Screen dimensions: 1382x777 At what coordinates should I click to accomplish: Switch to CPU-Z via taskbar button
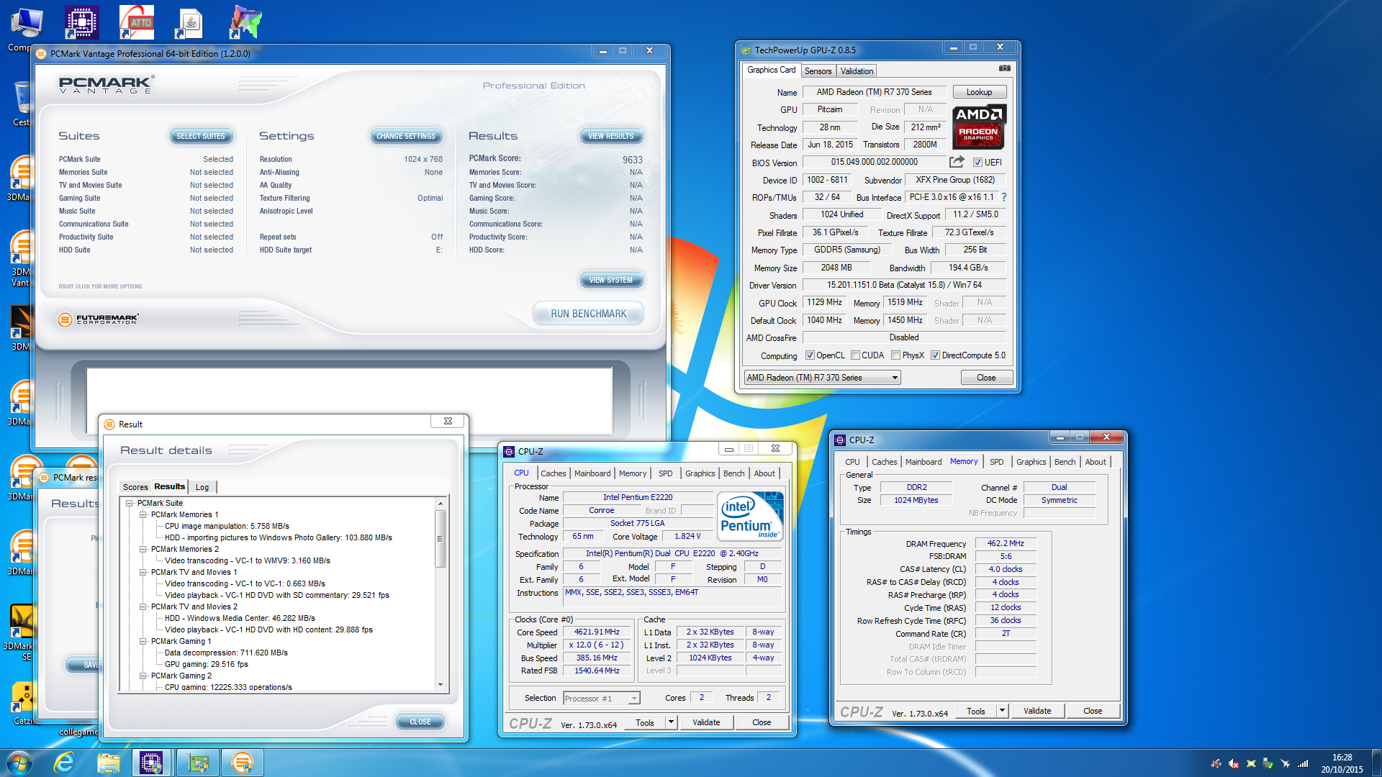click(x=152, y=763)
